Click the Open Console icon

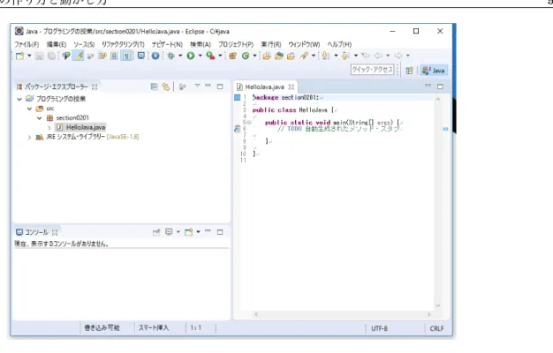[x=189, y=232]
